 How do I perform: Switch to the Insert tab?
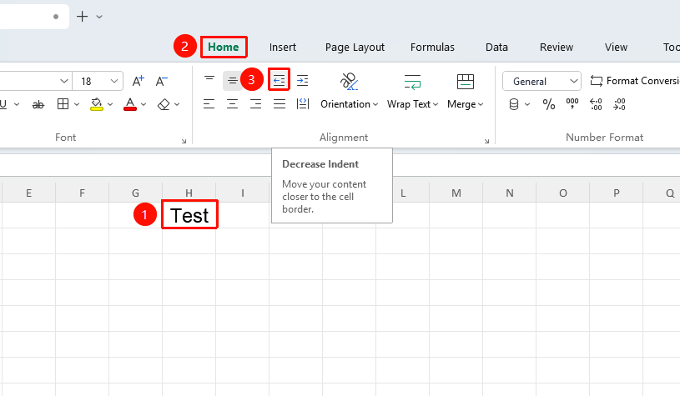[283, 47]
